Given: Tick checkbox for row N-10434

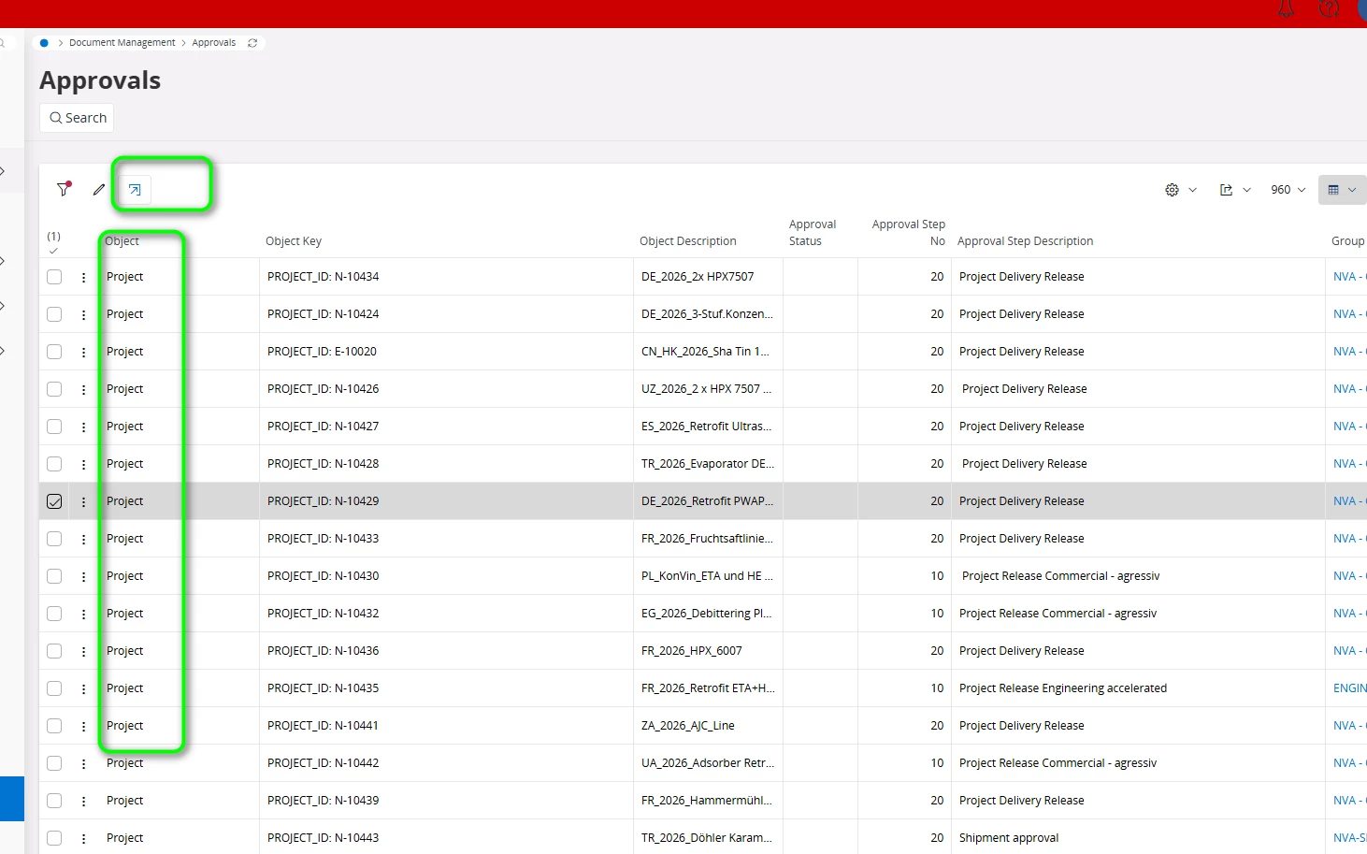Looking at the screenshot, I should 54,277.
